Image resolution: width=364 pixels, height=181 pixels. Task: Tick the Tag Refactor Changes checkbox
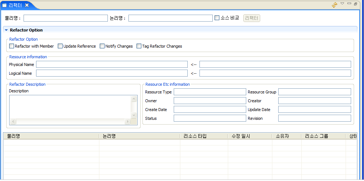139,46
